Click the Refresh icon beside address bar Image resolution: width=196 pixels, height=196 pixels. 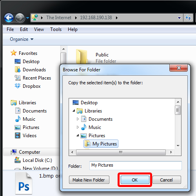click(x=188, y=18)
